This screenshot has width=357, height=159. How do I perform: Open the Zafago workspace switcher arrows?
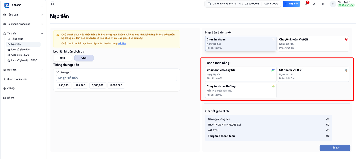coord(42,5)
